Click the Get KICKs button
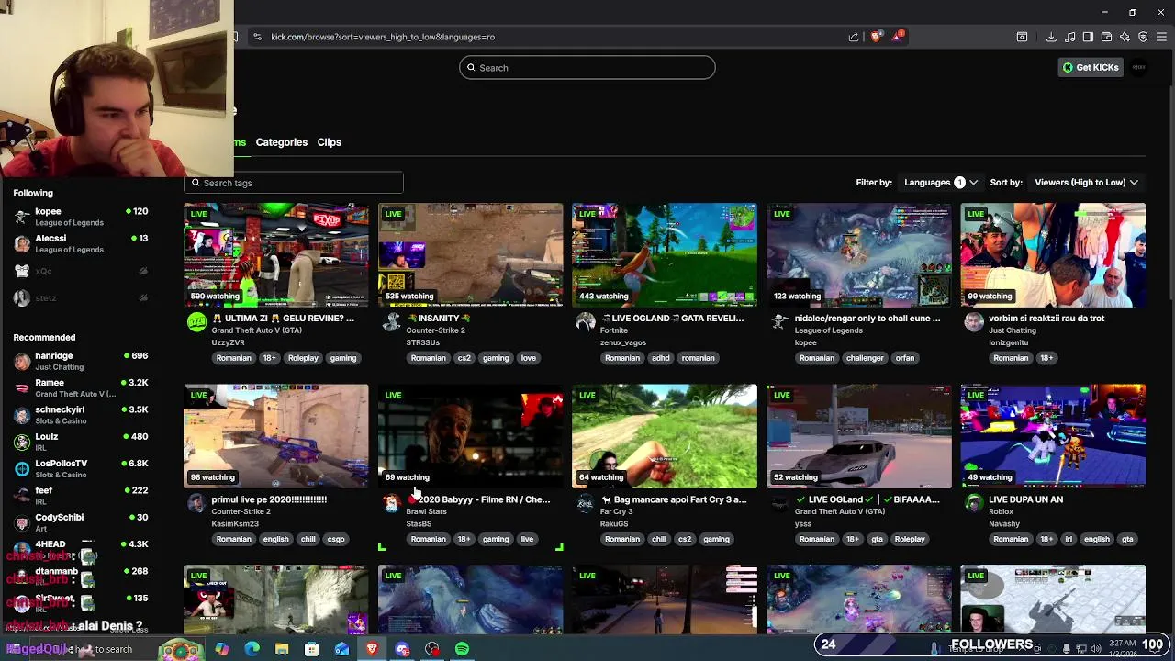Image resolution: width=1175 pixels, height=661 pixels. (x=1091, y=67)
